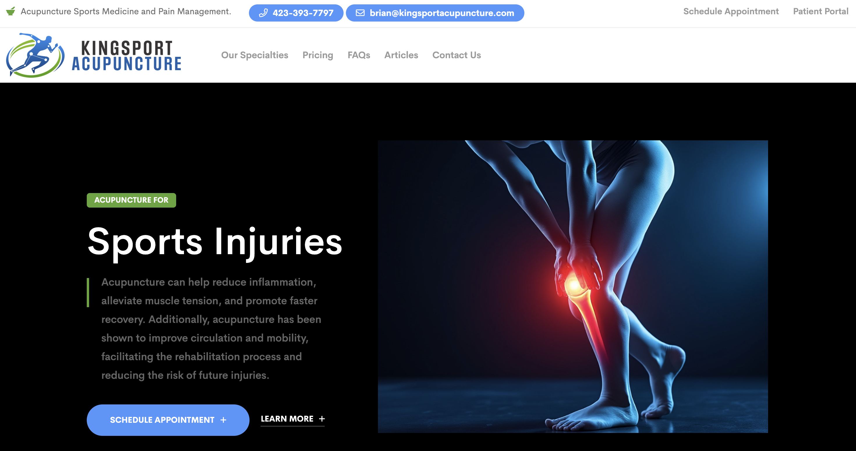Click the green ACUPUNCTURE FOR badge
This screenshot has height=451, width=856.
click(x=131, y=200)
